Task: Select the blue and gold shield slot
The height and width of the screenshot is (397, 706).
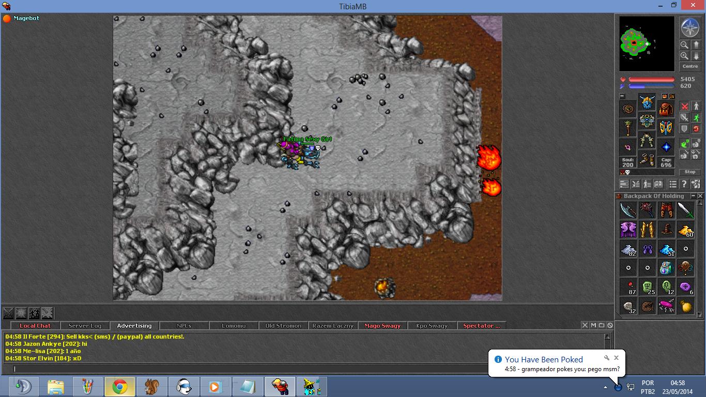Action: pos(666,128)
